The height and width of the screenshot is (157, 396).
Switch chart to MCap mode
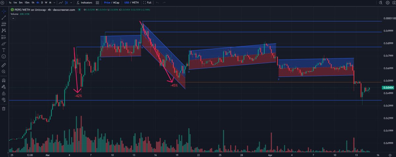116,2
